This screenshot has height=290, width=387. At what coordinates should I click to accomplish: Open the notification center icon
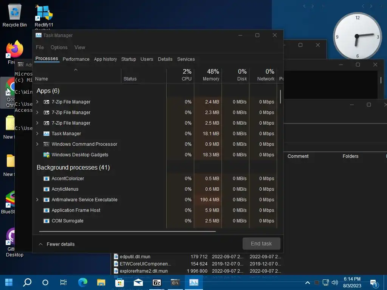(374, 283)
